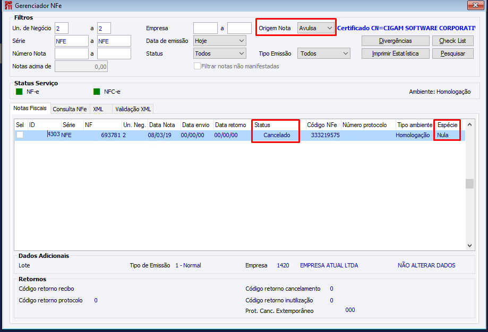Click the NÃO ALTERAR DADOS text
Screen dimensions: 488x332
pos(426,266)
